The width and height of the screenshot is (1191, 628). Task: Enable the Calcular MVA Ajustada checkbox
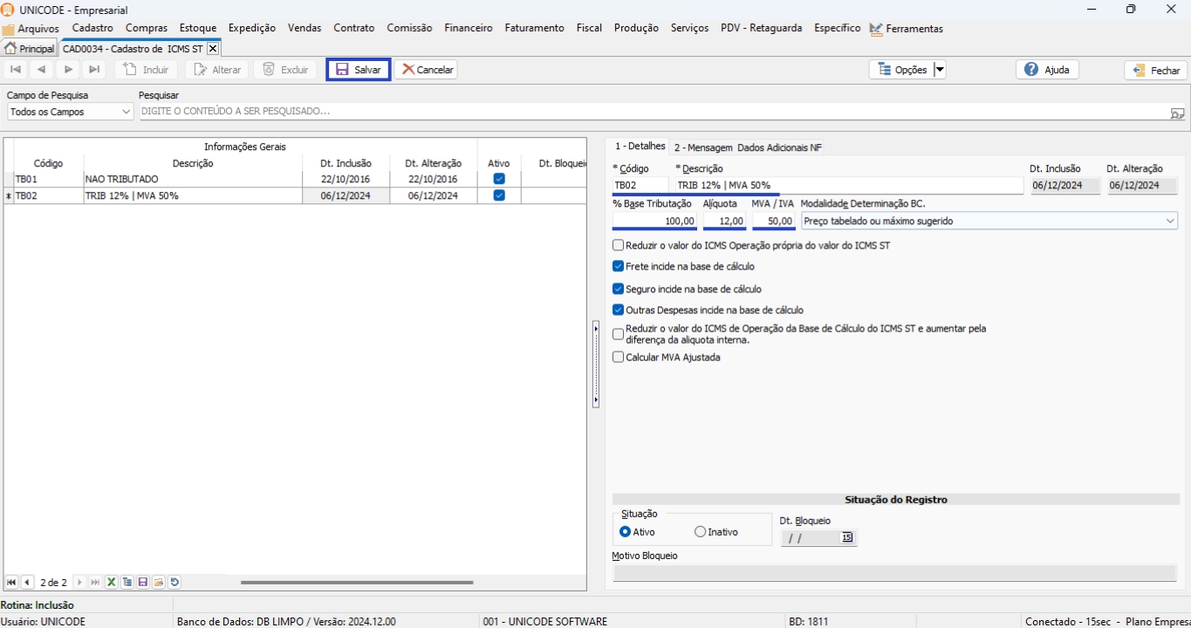pyautogui.click(x=619, y=358)
